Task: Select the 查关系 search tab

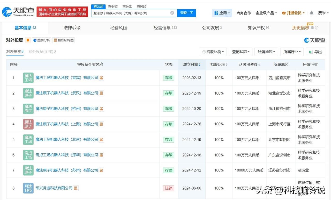Action: 127,7
